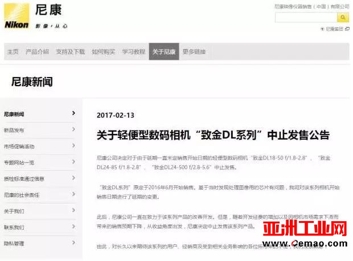Select 隐私管理 in the sidebar
353x261 pixels.
coord(14,243)
